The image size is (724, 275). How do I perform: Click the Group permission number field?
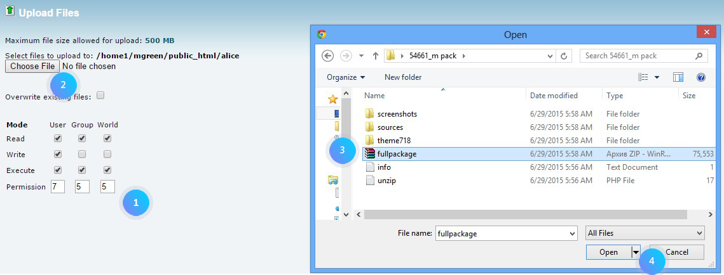pyautogui.click(x=82, y=186)
